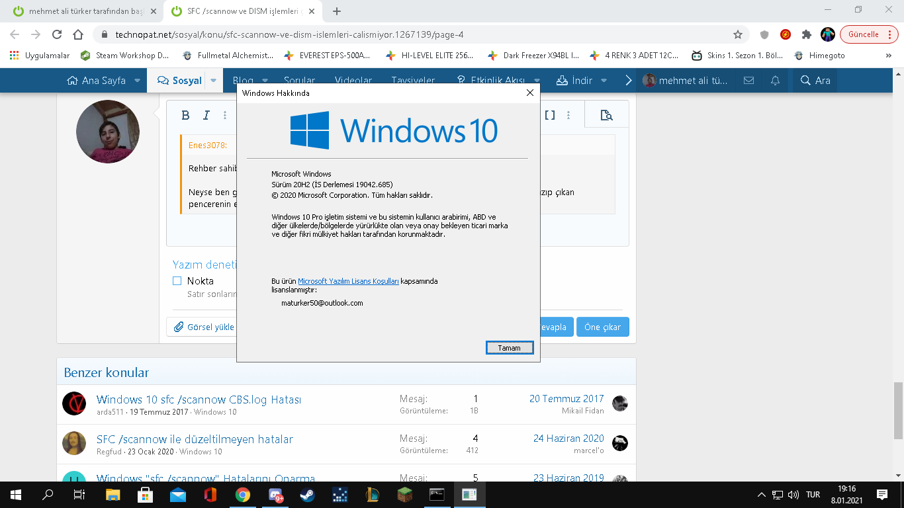The image size is (904, 508).
Task: Switch to the 'mehmet ali türker tarafından' tab
Action: tap(86, 11)
